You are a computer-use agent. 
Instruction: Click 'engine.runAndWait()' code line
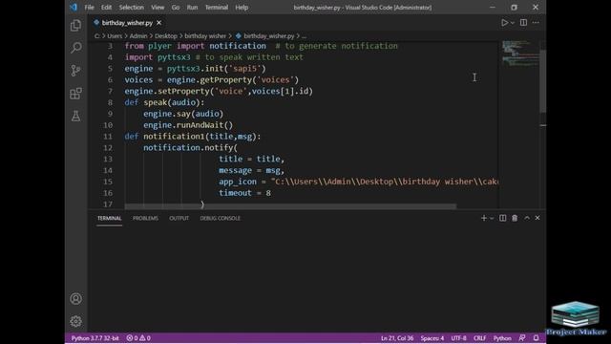click(188, 125)
